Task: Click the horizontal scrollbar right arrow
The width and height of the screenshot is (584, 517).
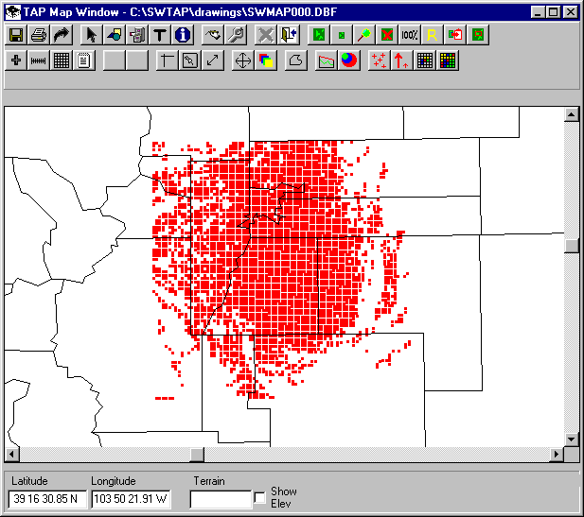Action: pos(557,454)
